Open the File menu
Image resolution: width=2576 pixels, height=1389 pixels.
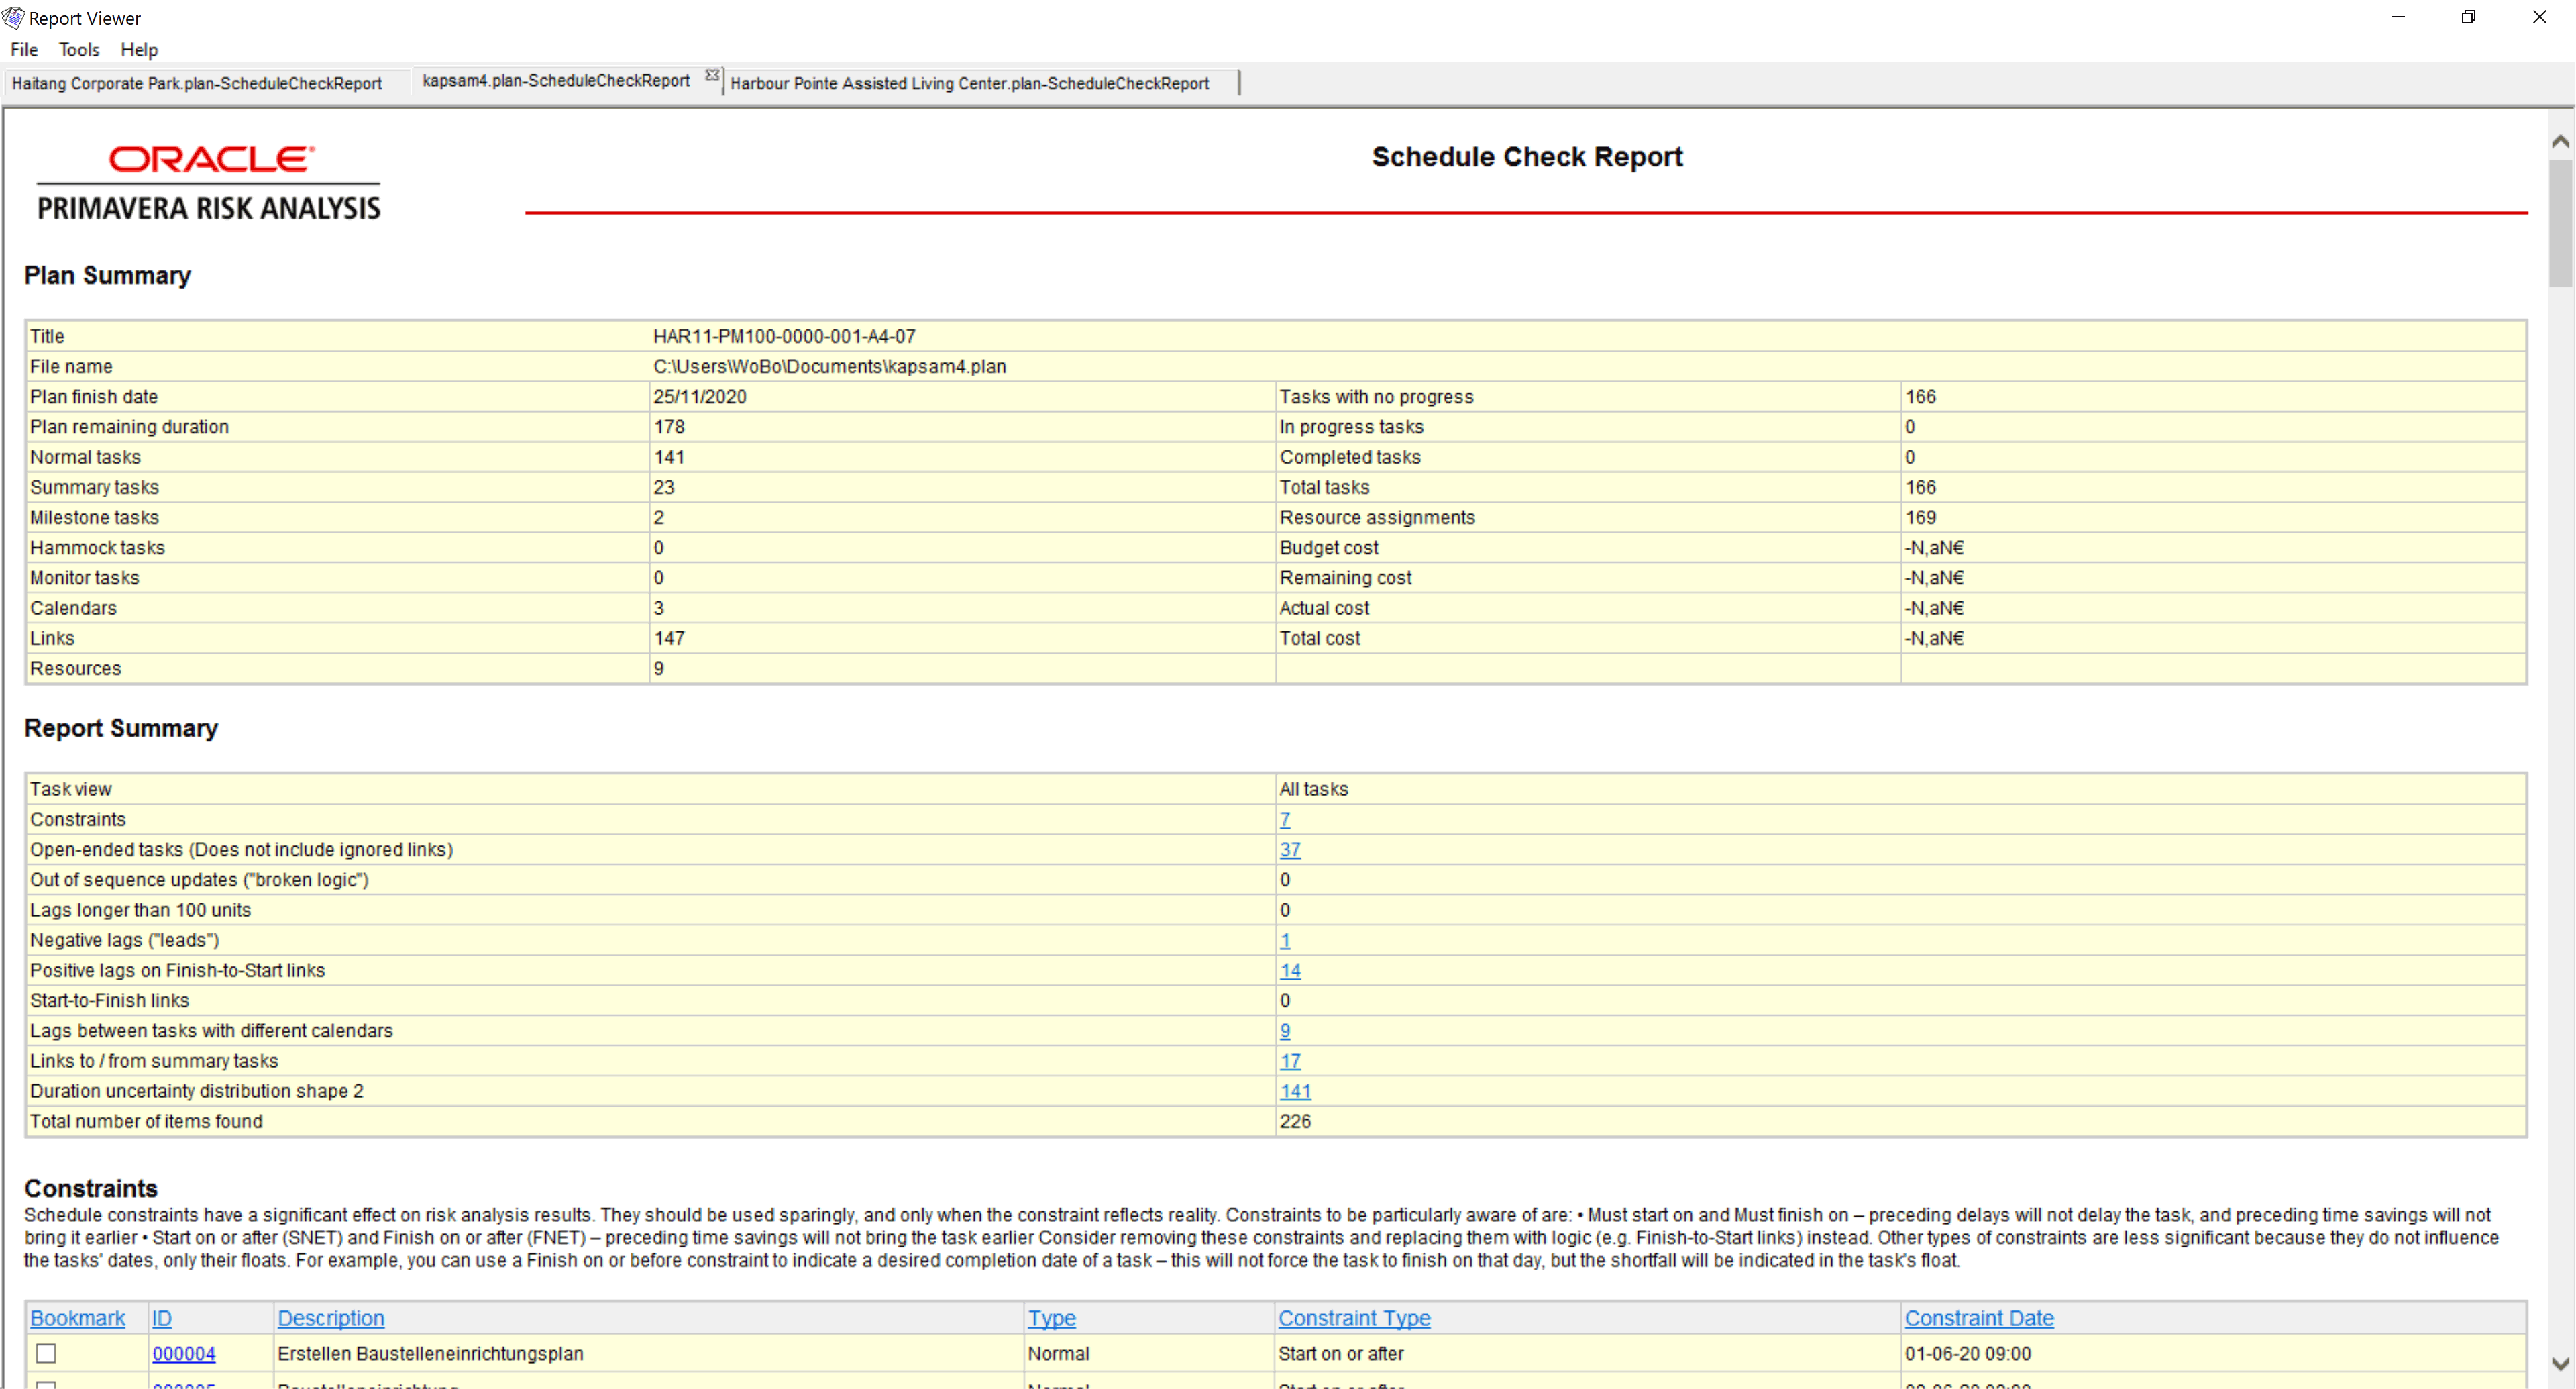point(24,49)
